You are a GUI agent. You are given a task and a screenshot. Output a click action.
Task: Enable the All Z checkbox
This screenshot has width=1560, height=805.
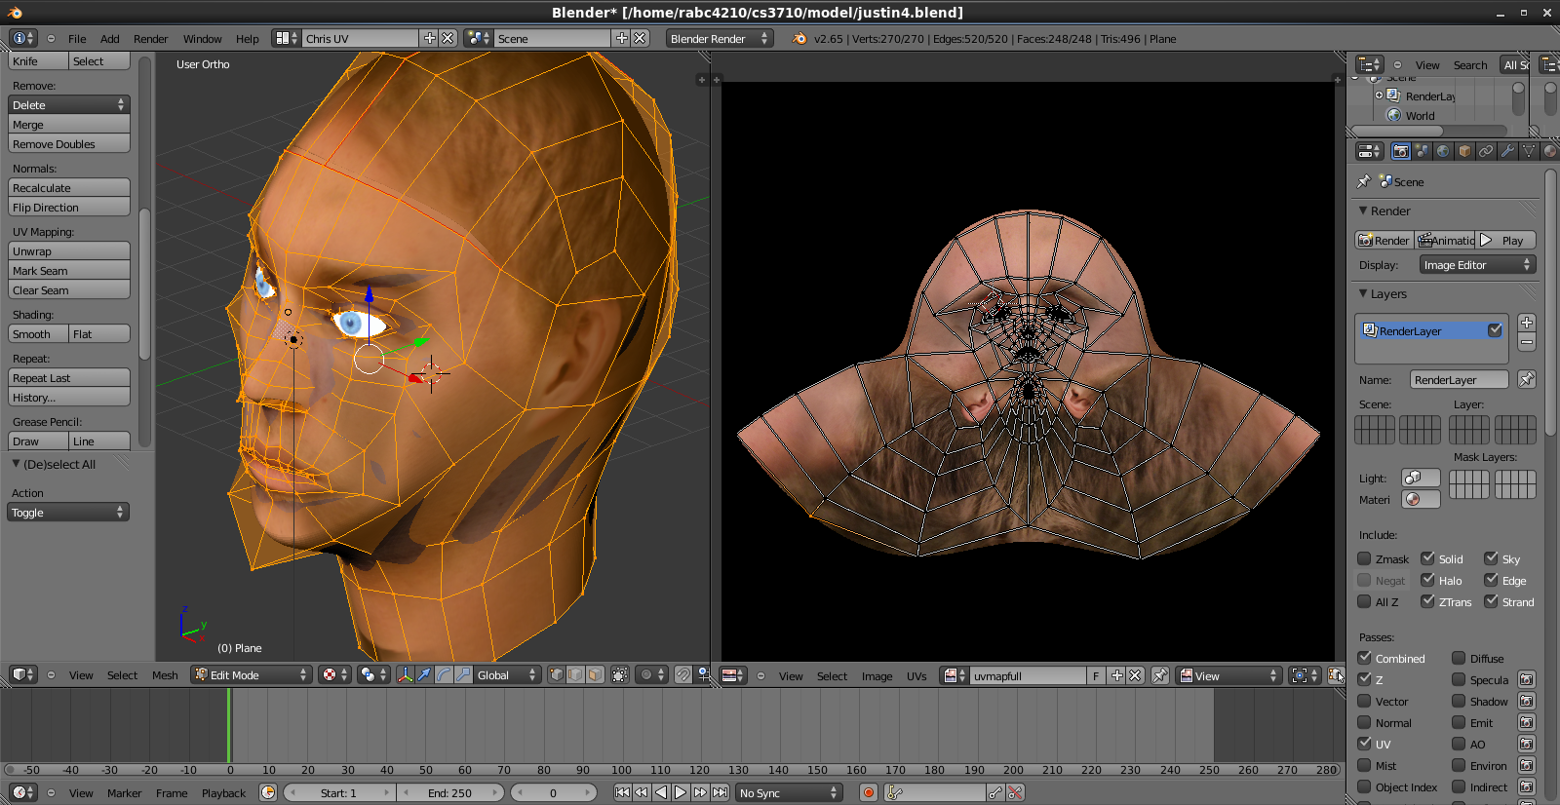coord(1365,601)
